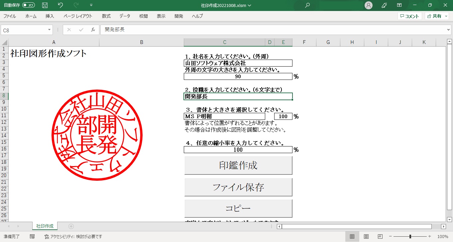
Task: Select column F header
Action: (304, 42)
